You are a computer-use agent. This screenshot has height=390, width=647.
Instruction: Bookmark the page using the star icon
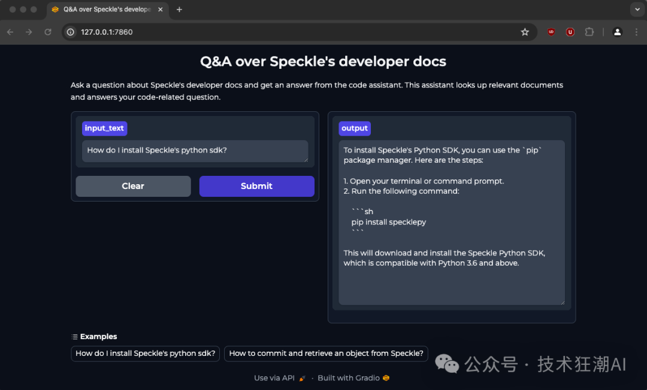tap(525, 32)
